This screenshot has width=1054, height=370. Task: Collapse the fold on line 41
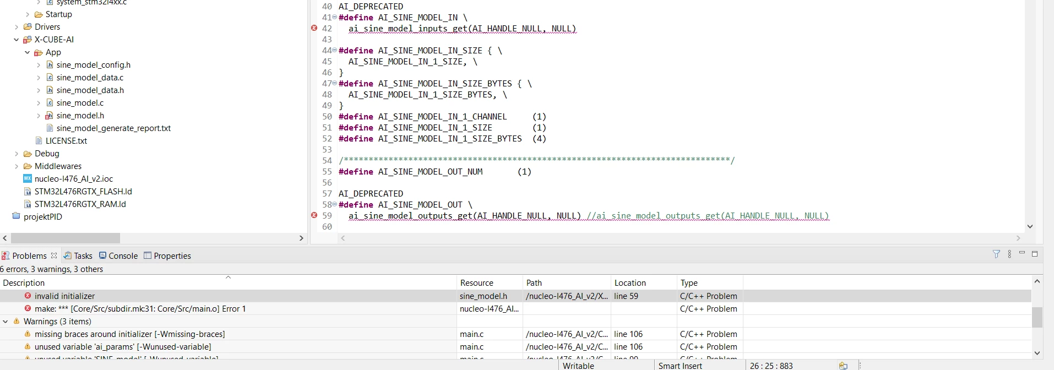(x=334, y=17)
